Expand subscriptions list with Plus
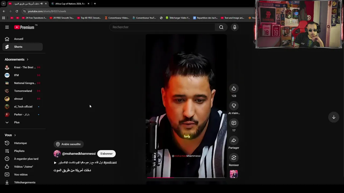Image resolution: width=344 pixels, height=193 pixels. click(x=23, y=122)
